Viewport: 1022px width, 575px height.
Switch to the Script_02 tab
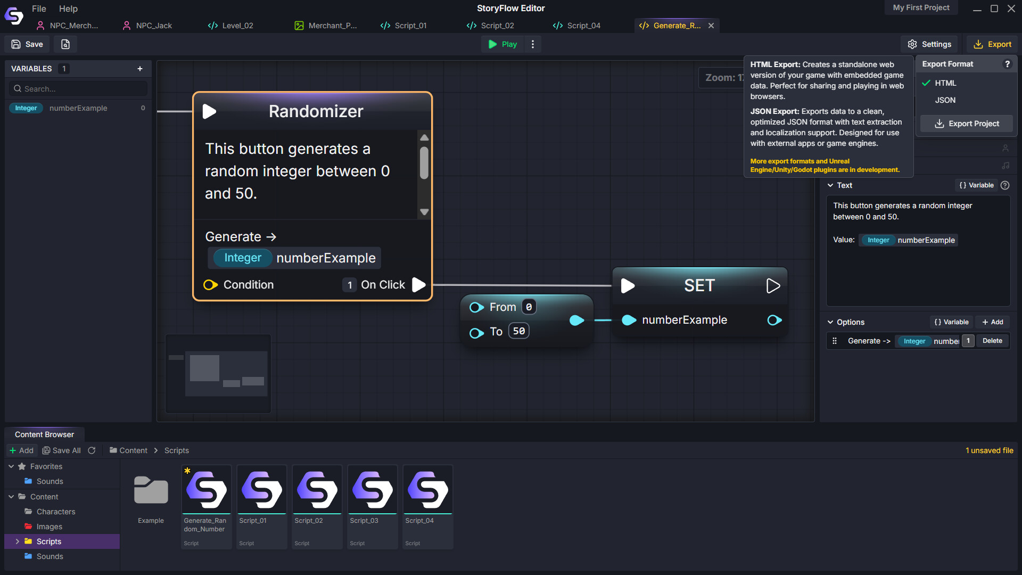point(497,25)
